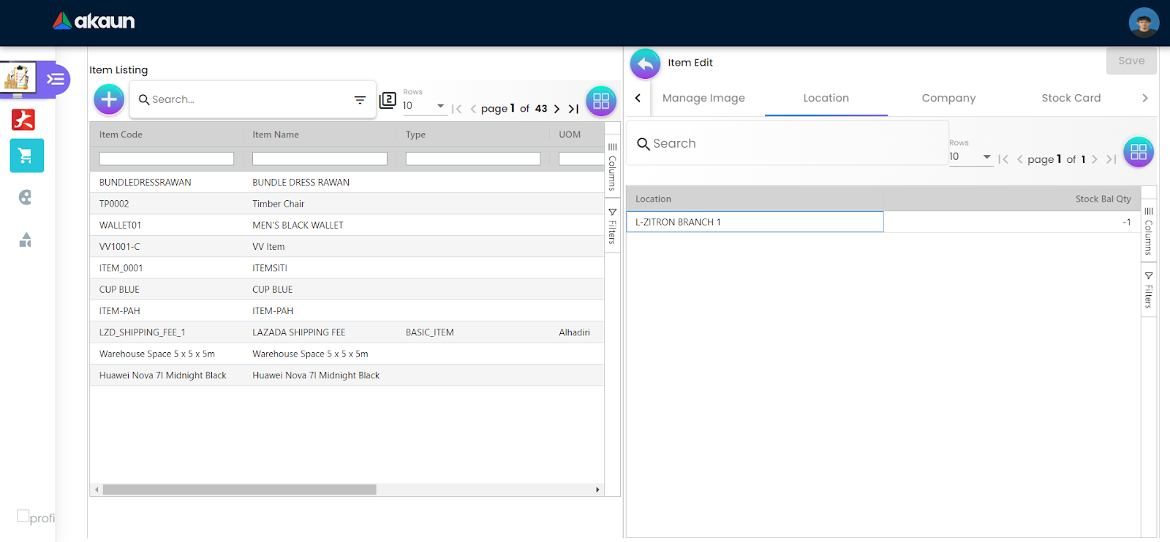1170x542 pixels.
Task: Go to last page of Item Listing
Action: (x=574, y=109)
